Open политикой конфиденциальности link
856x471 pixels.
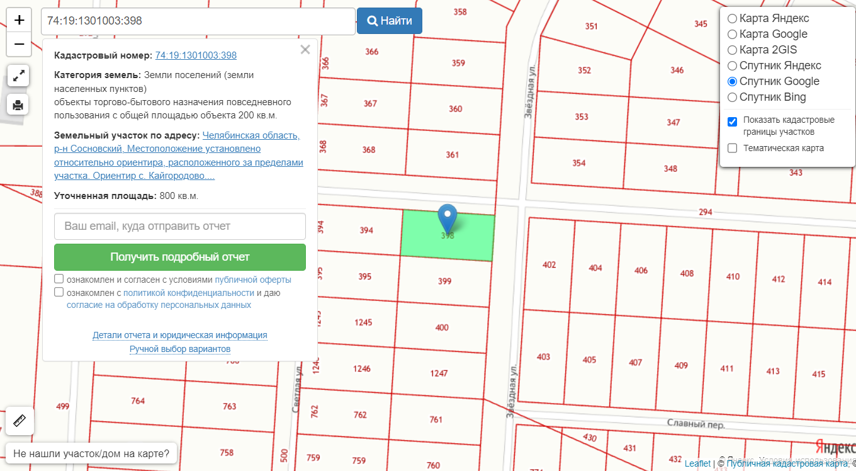(189, 293)
